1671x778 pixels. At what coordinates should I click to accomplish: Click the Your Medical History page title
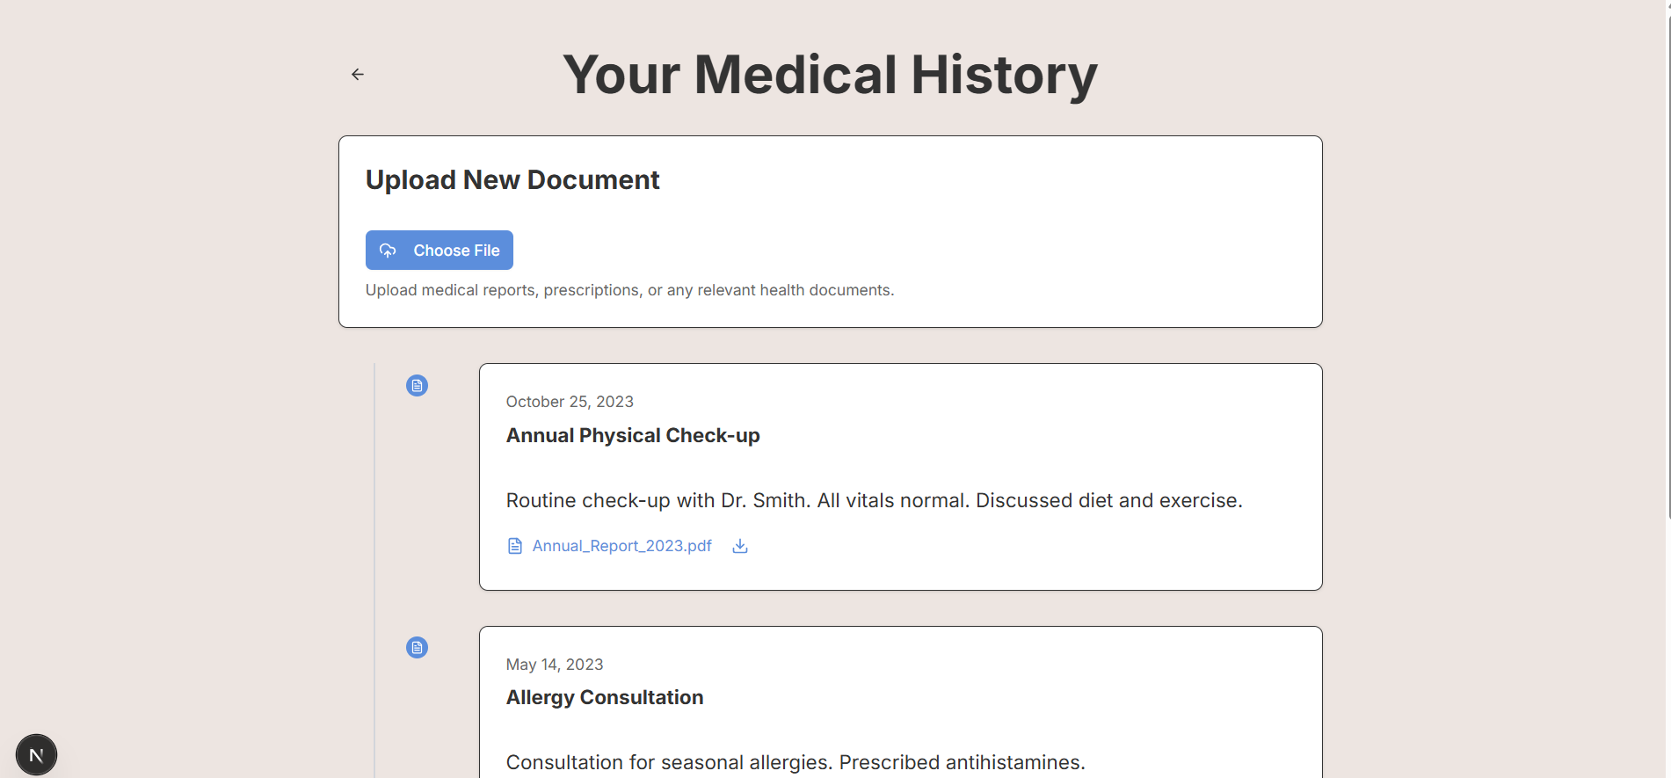830,75
